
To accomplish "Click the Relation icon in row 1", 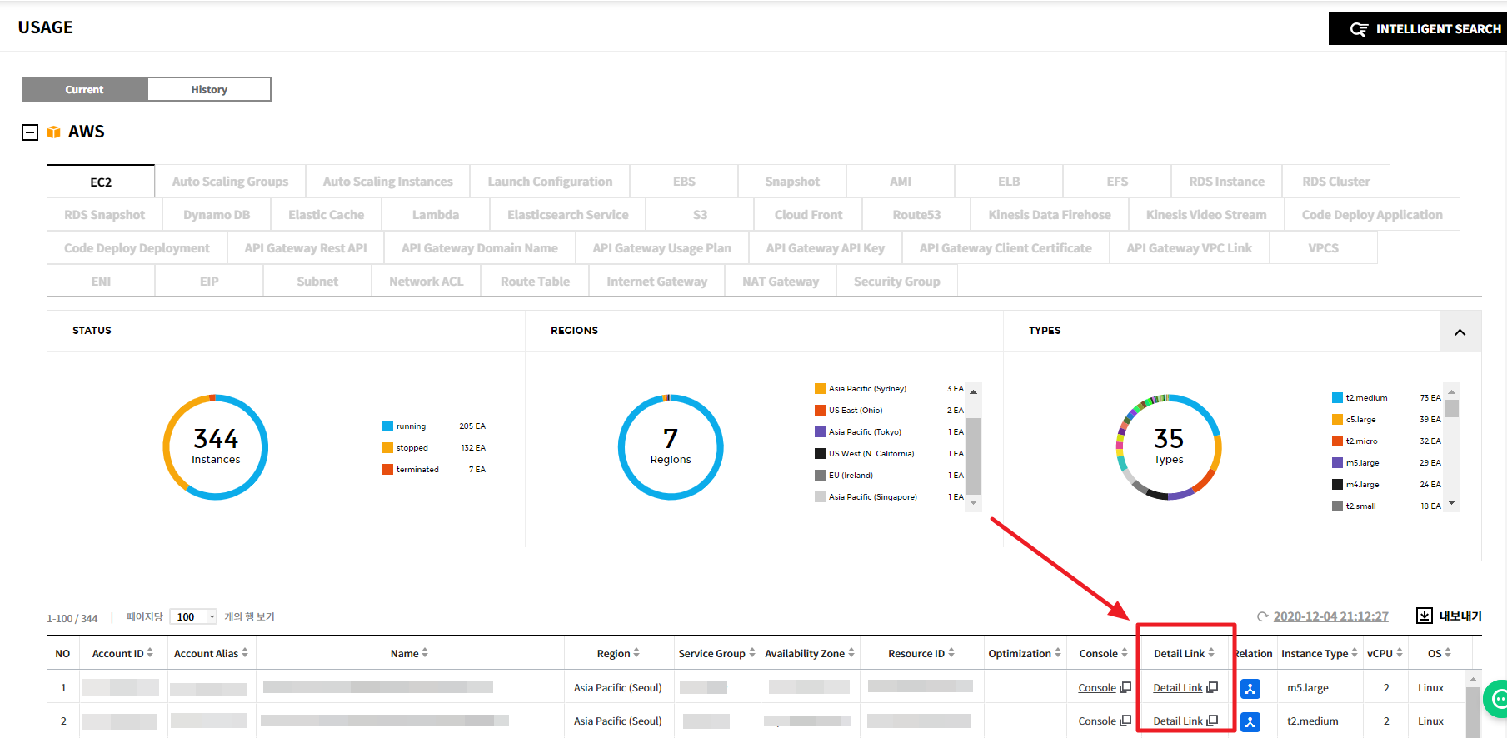I will click(1250, 689).
